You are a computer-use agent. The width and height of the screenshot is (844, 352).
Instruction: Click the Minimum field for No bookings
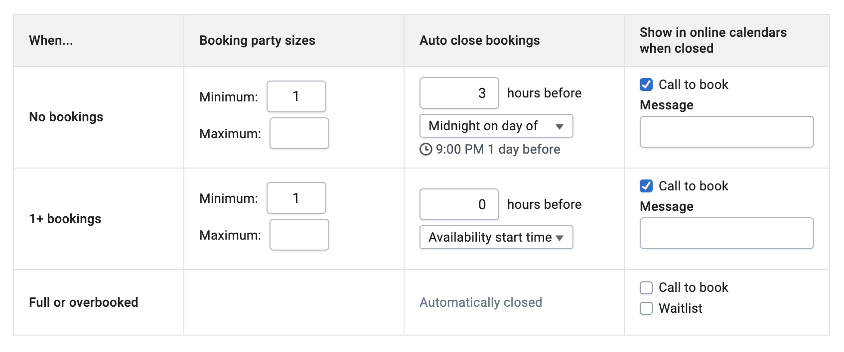pyautogui.click(x=296, y=96)
